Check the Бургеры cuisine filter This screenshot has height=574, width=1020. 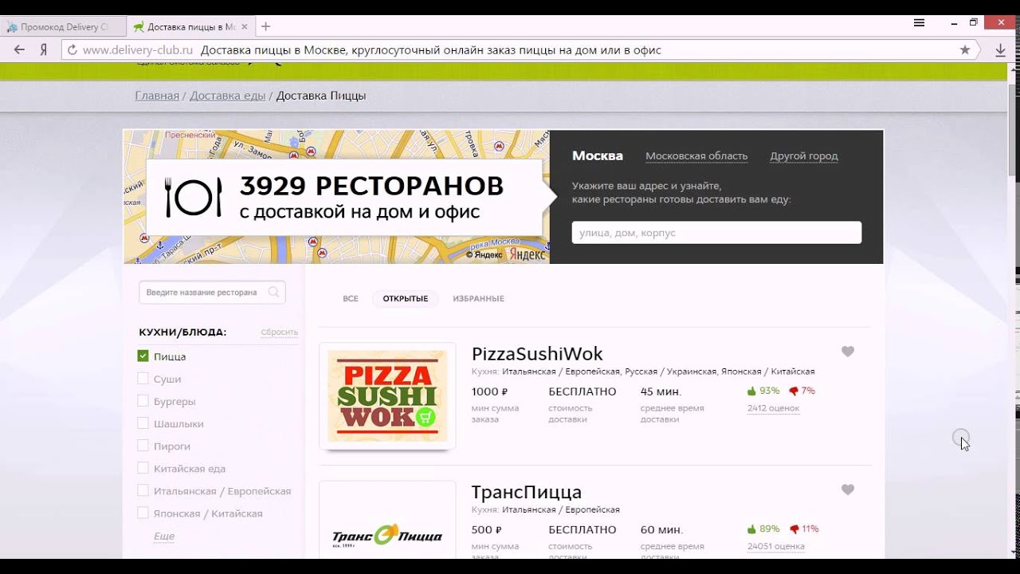point(143,401)
